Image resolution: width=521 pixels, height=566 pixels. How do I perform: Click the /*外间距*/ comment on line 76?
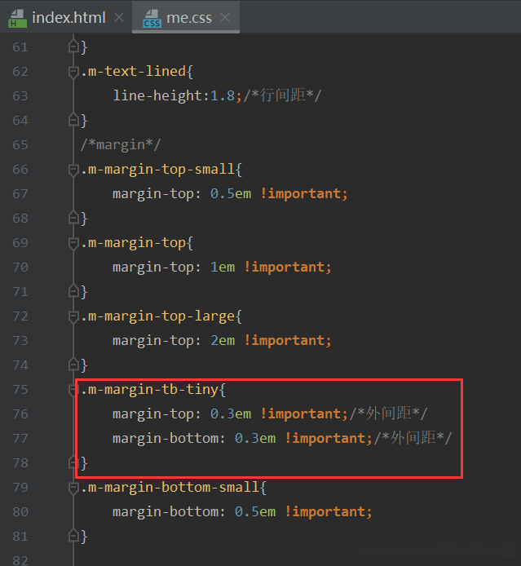pos(389,413)
